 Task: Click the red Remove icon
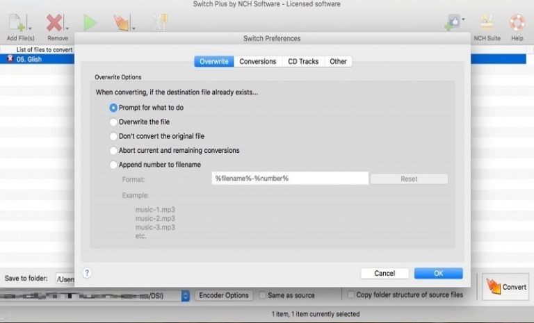[54, 23]
